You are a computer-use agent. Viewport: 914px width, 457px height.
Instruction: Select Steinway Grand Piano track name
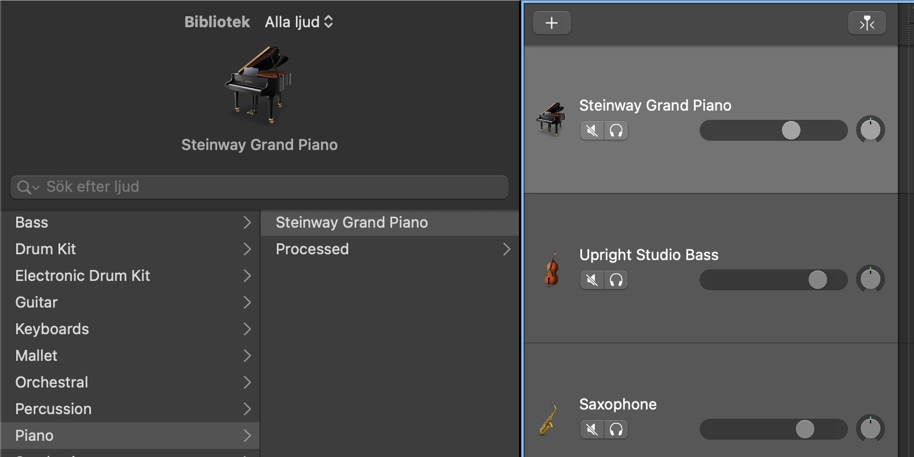[655, 105]
